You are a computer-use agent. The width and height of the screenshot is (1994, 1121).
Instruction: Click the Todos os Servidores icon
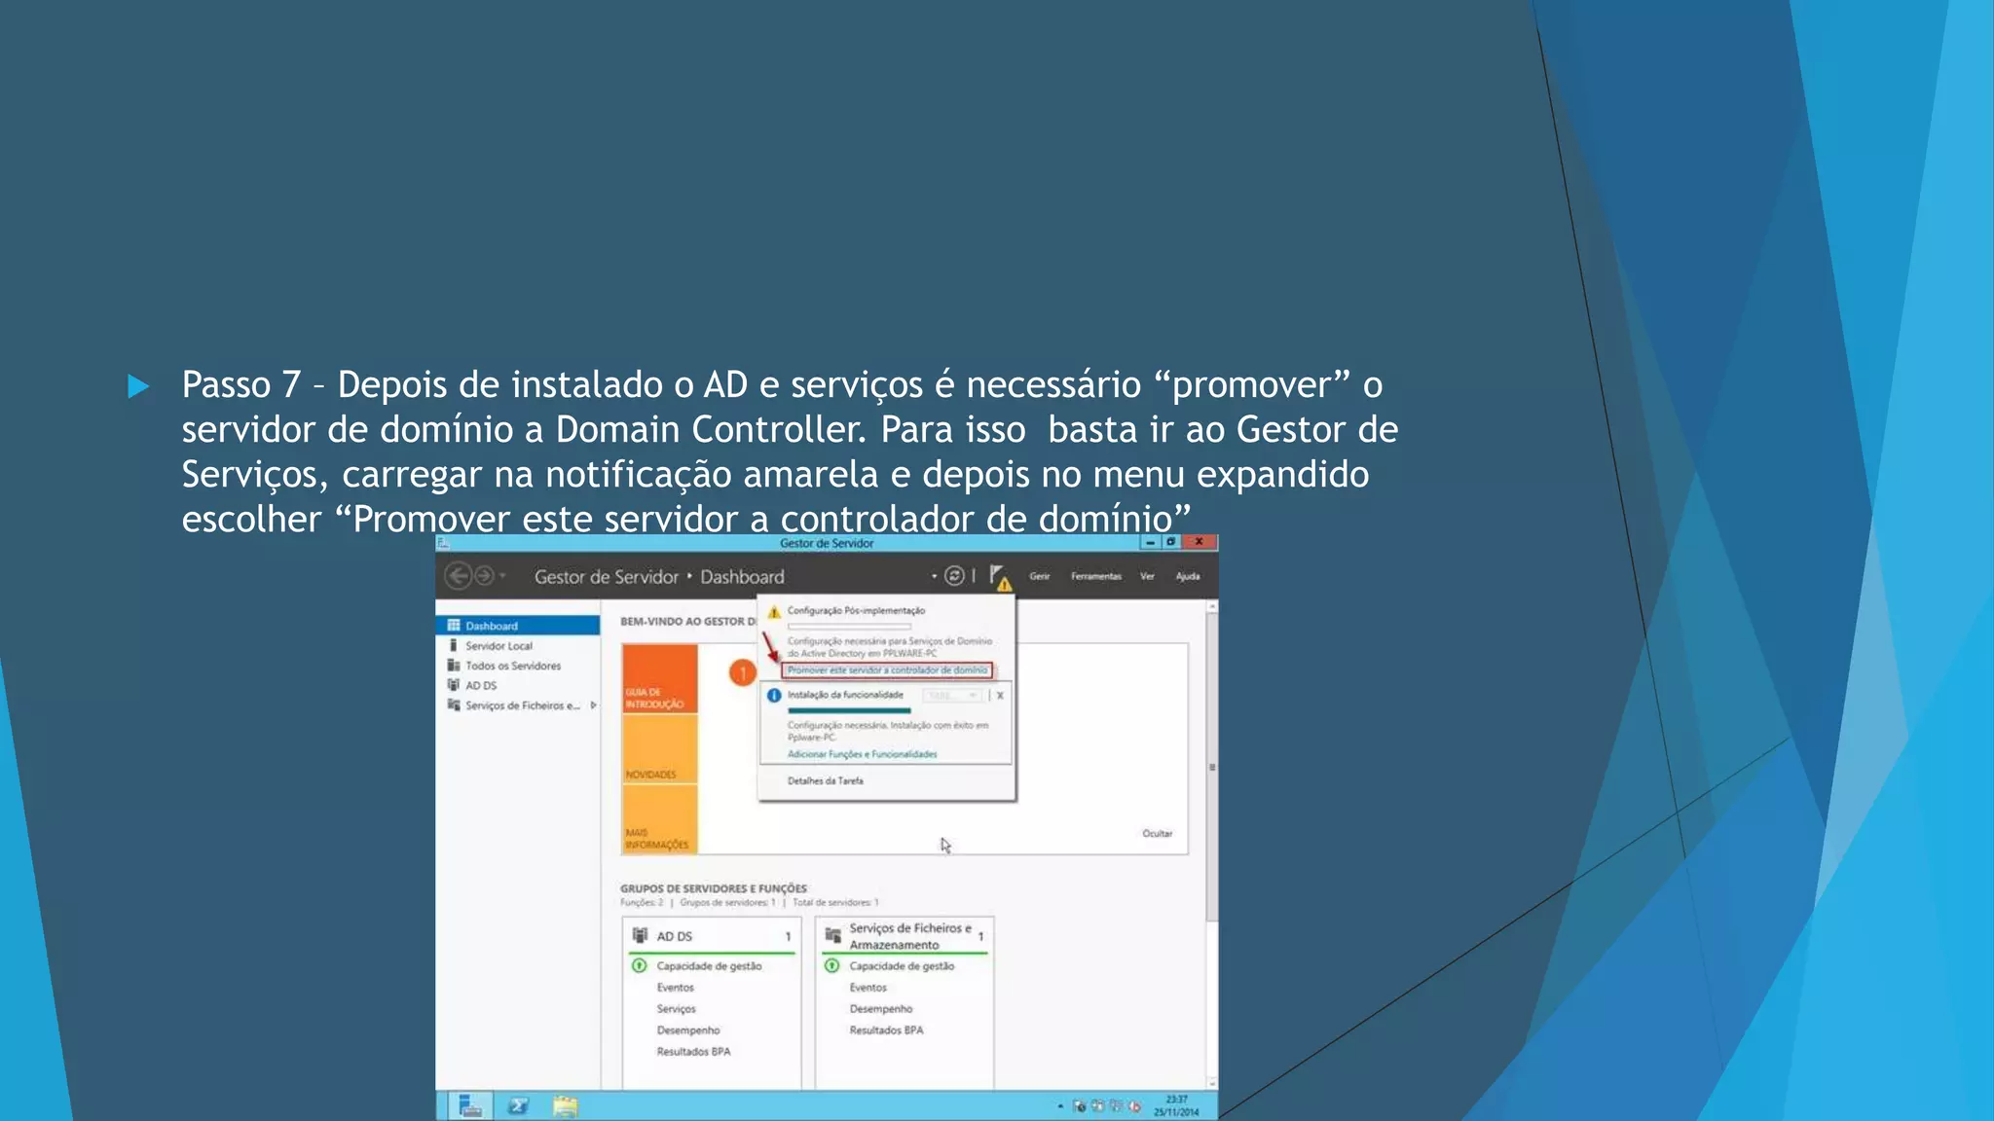(x=454, y=666)
